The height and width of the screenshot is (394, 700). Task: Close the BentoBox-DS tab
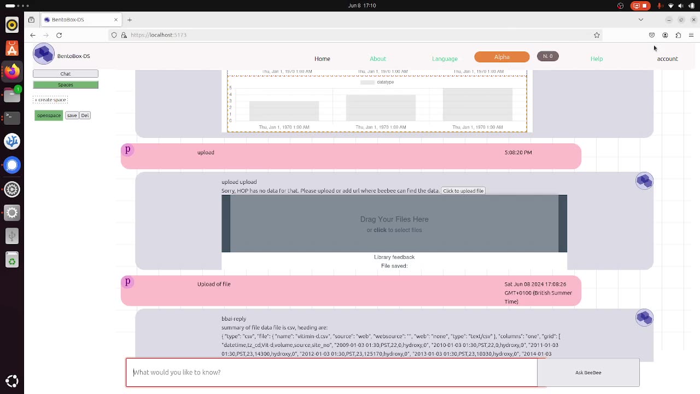pyautogui.click(x=116, y=20)
